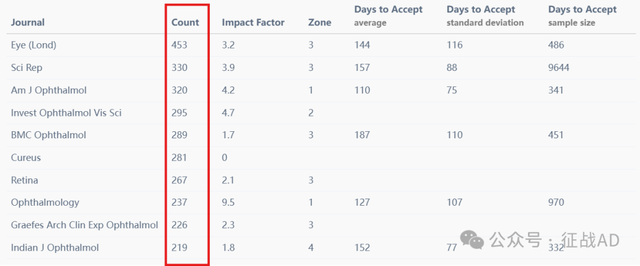
Task: Open the Eye (Lond) journal entry
Action: tap(33, 45)
